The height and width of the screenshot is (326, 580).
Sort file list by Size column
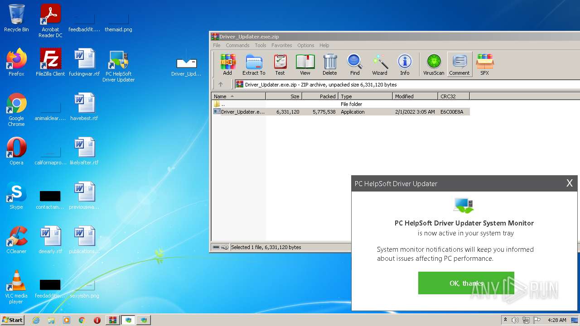pyautogui.click(x=284, y=96)
